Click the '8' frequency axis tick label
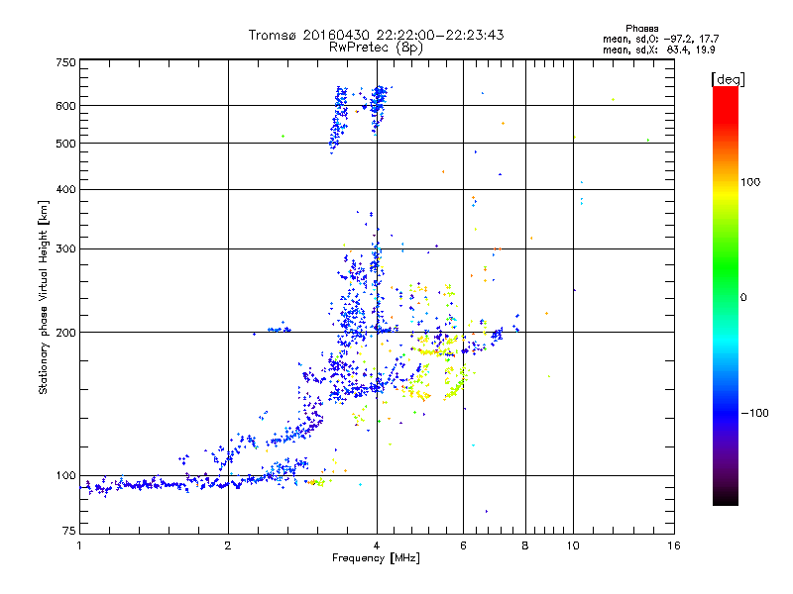The width and height of the screenshot is (793, 594). click(x=525, y=545)
